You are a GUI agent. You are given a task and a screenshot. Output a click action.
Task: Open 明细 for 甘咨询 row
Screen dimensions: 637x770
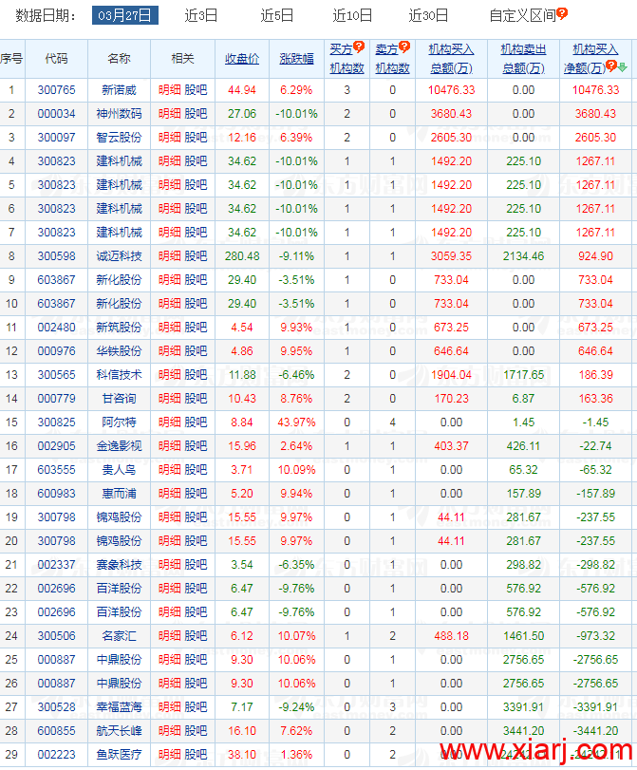169,399
